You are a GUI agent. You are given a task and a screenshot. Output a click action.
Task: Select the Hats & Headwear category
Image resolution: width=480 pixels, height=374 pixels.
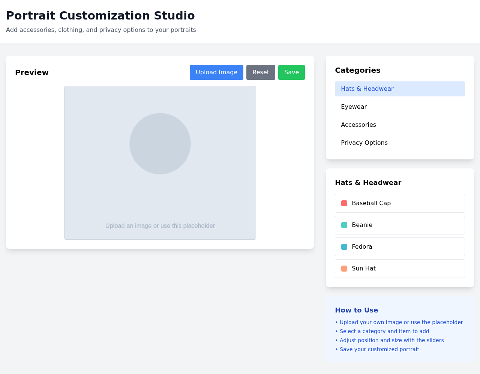coord(400,89)
